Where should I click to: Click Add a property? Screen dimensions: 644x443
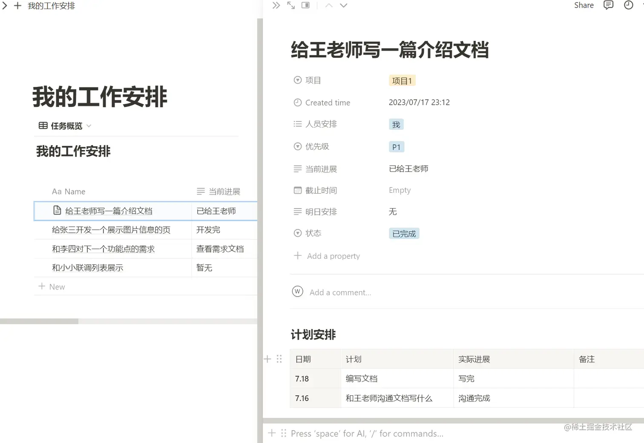tap(333, 256)
